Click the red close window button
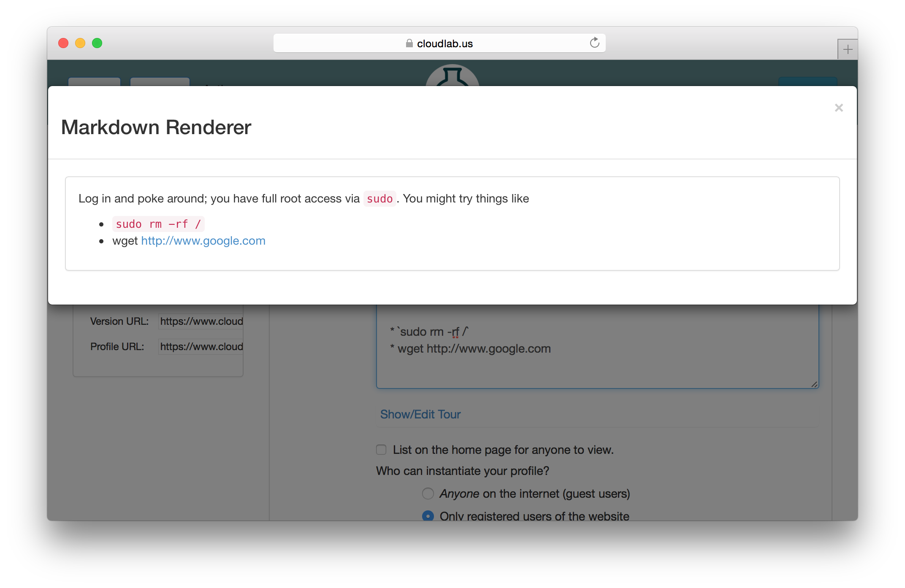The width and height of the screenshot is (905, 588). 63,43
